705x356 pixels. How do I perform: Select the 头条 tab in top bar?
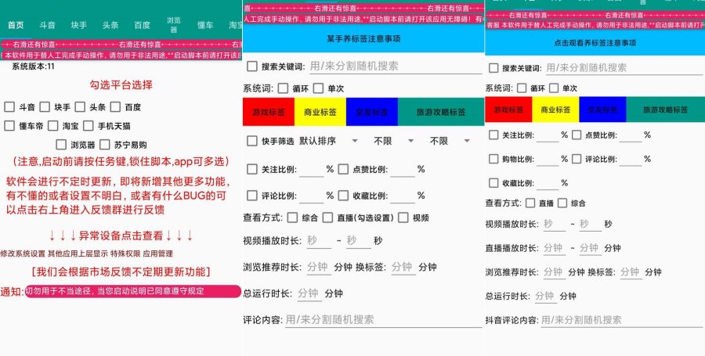[x=110, y=25]
